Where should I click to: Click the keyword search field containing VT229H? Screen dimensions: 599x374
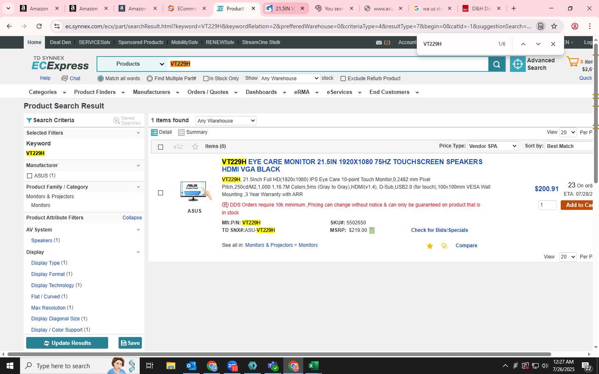[x=328, y=64]
